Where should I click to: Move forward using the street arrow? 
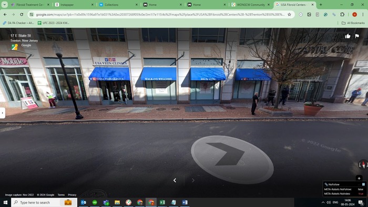(232, 159)
